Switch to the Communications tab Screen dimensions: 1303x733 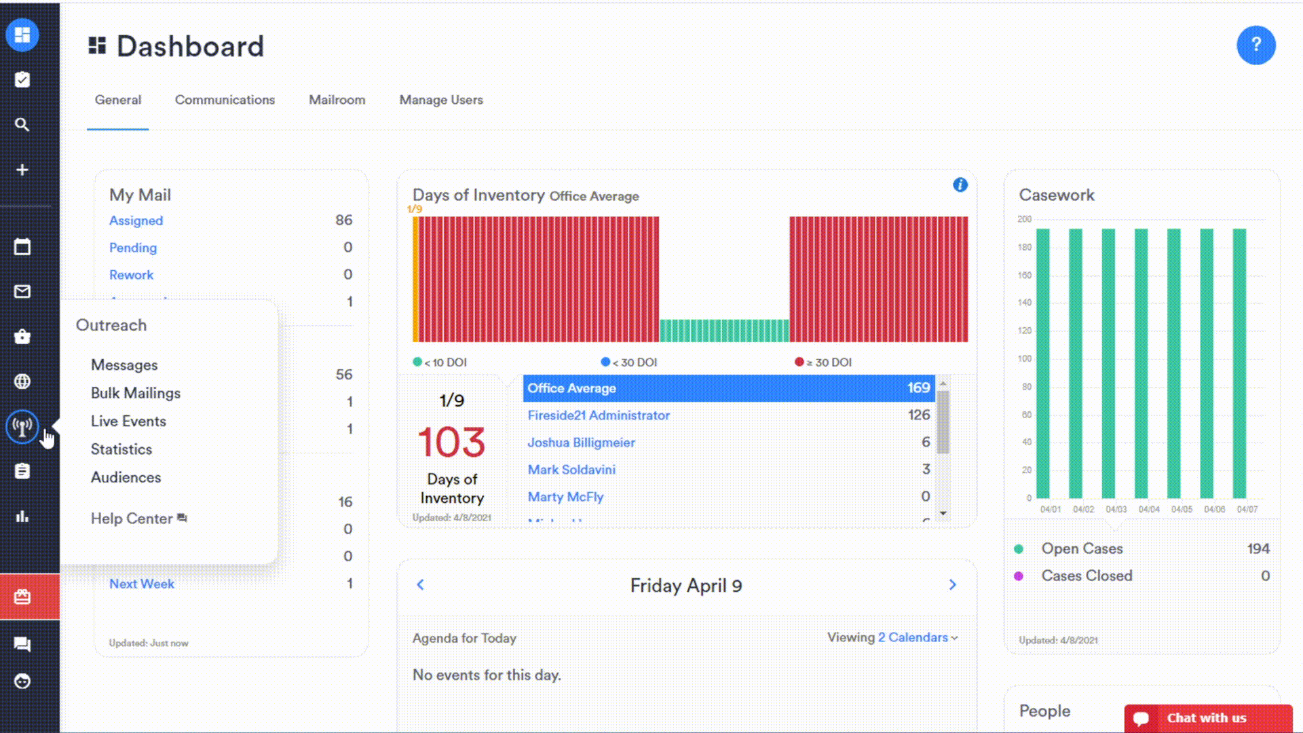point(225,100)
